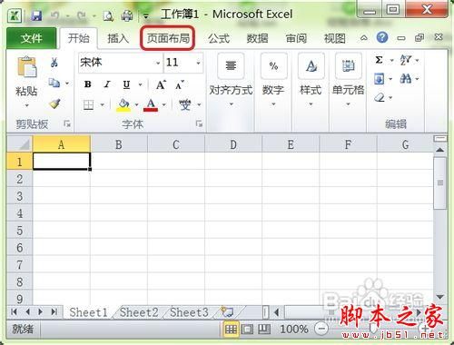
Task: Switch to Page Break Preview in status bar
Action: click(x=264, y=330)
